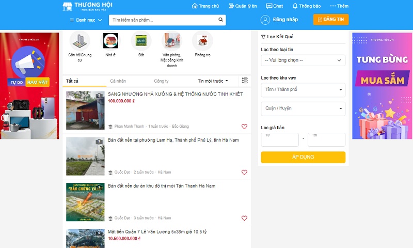Favorite the Lam Hạ listing with heart
This screenshot has height=248, width=413.
coord(244,173)
